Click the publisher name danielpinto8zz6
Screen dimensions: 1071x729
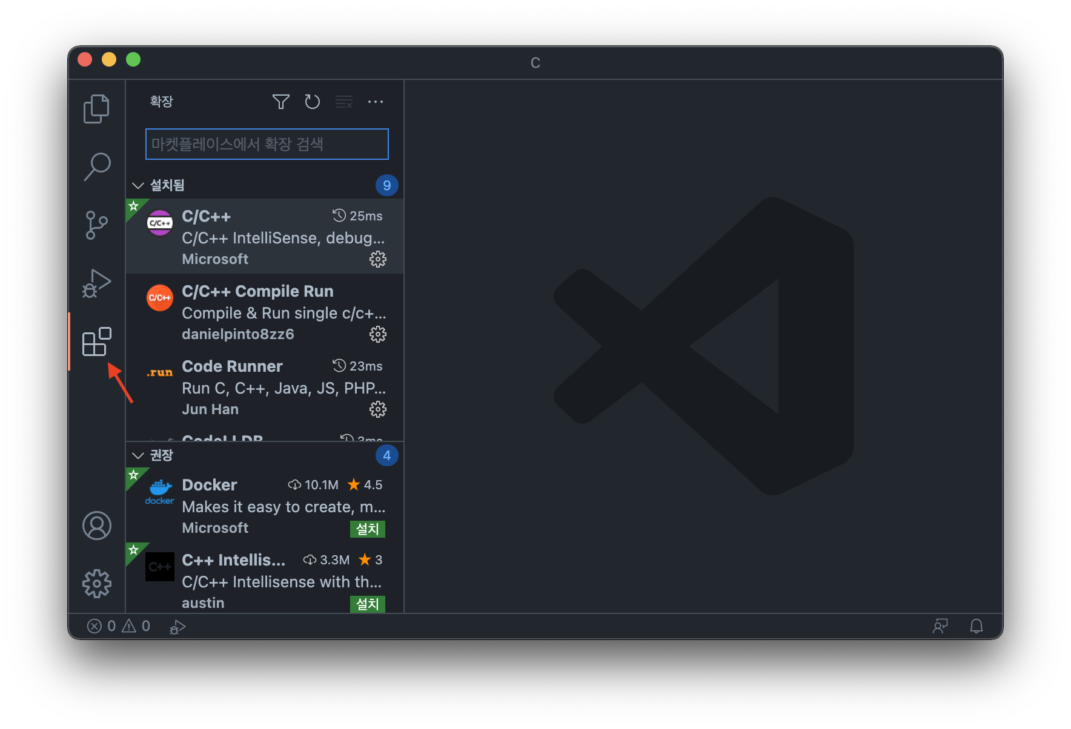pos(238,334)
